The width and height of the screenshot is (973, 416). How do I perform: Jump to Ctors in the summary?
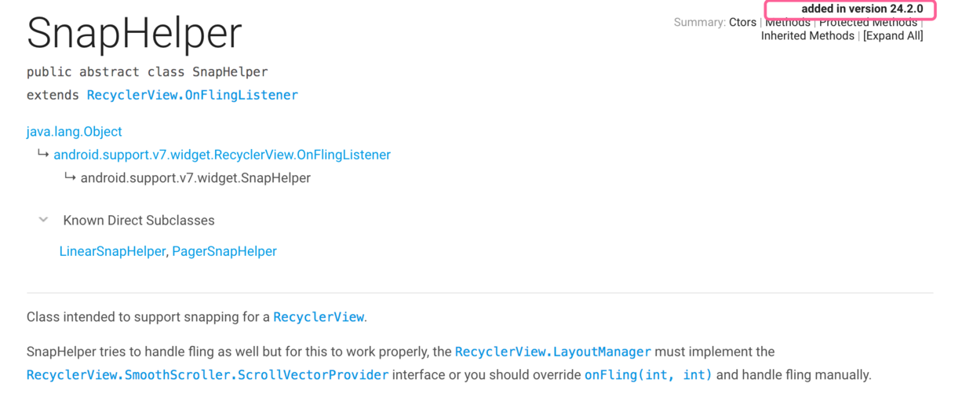coord(742,22)
